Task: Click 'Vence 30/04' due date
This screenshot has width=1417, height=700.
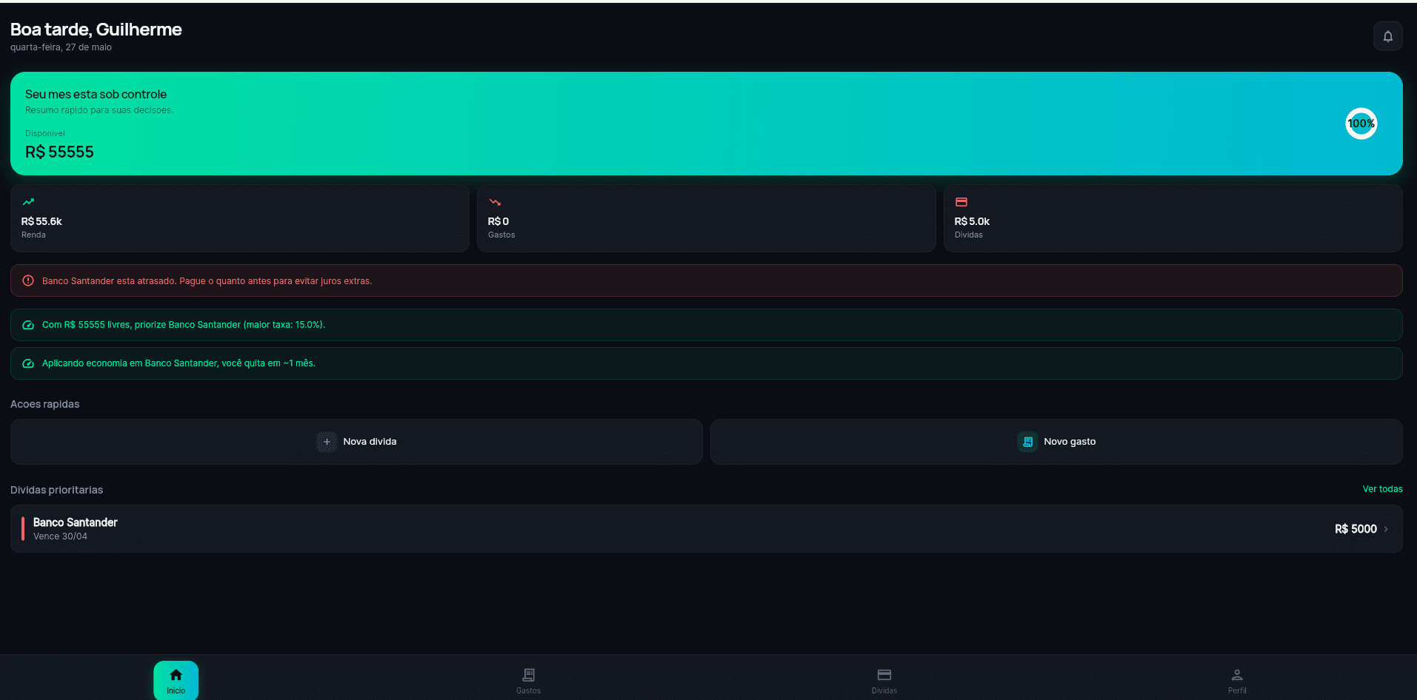Action: (x=60, y=536)
